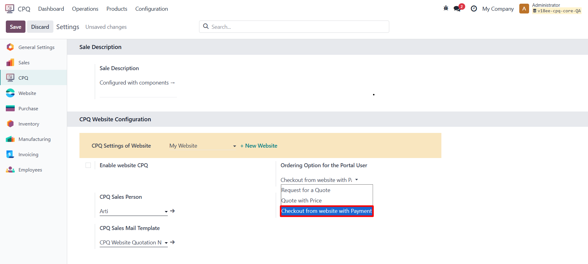Click the Save button
The width and height of the screenshot is (588, 264).
click(16, 27)
